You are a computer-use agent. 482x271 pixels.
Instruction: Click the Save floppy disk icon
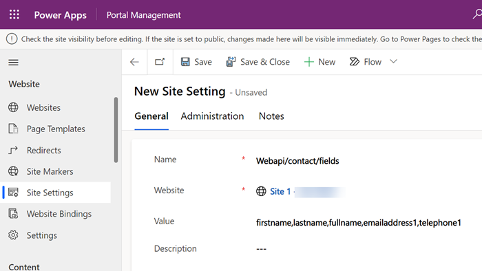pyautogui.click(x=185, y=62)
